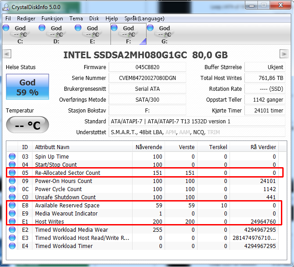Click the Nåverende column header
The height and width of the screenshot is (267, 294).
coord(148,147)
